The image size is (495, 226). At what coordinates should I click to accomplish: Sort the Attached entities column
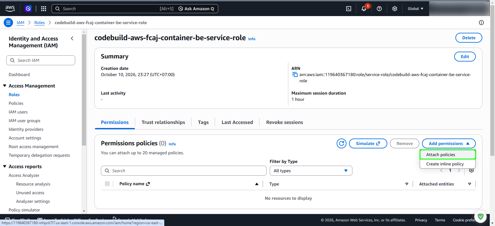point(470,184)
